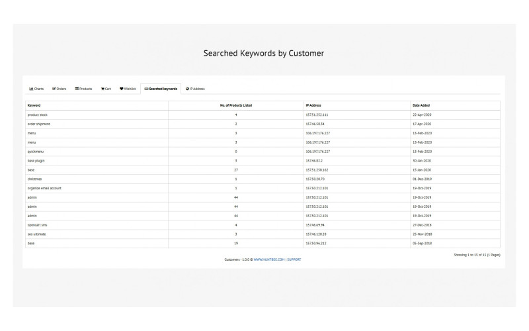The image size is (529, 331).
Task: Click the Cart tab shopping cart icon
Action: [x=102, y=89]
